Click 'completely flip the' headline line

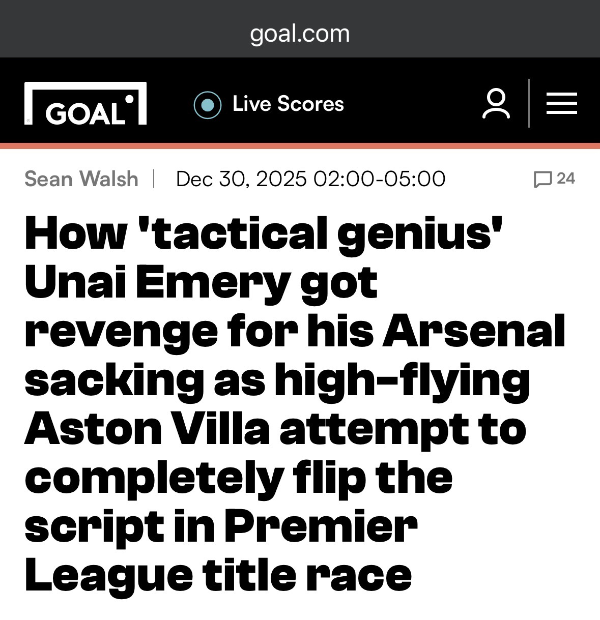pos(238,478)
